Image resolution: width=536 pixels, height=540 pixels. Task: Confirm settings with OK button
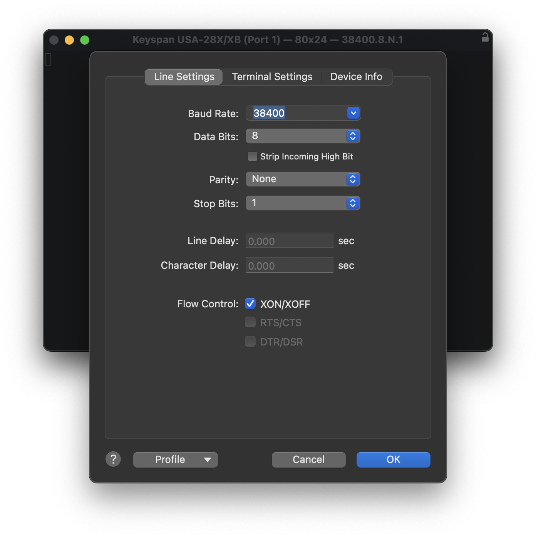point(394,460)
